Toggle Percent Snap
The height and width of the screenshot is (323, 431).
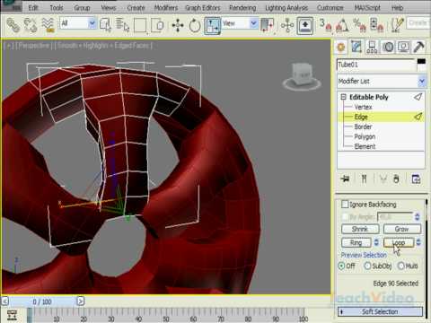(x=360, y=25)
